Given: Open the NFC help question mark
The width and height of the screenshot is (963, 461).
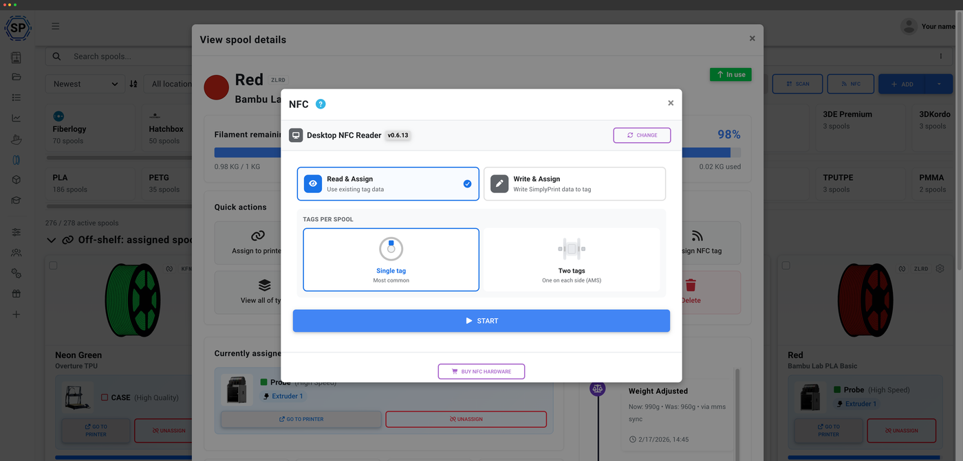Looking at the screenshot, I should click(321, 104).
